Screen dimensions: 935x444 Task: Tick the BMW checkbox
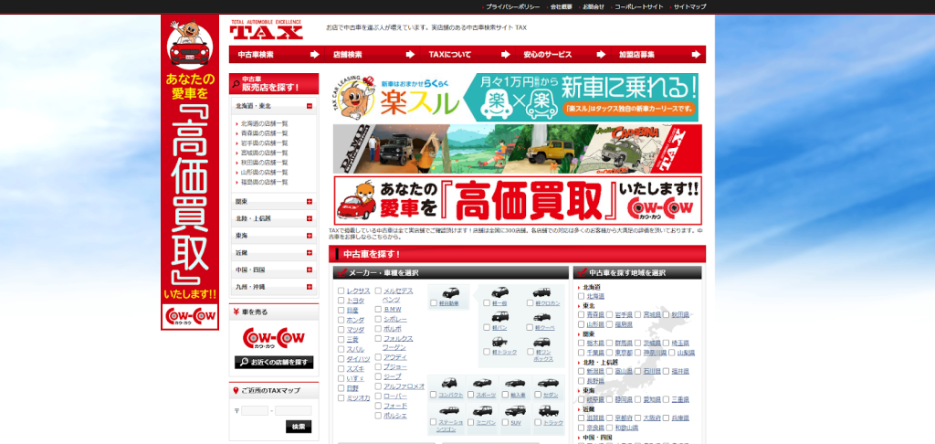pos(378,310)
